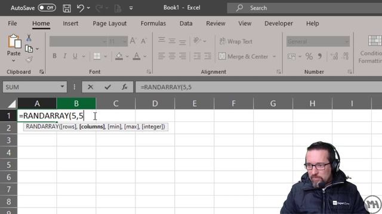Switch to the Formulas tab
The height and width of the screenshot is (214, 382).
tap(153, 23)
